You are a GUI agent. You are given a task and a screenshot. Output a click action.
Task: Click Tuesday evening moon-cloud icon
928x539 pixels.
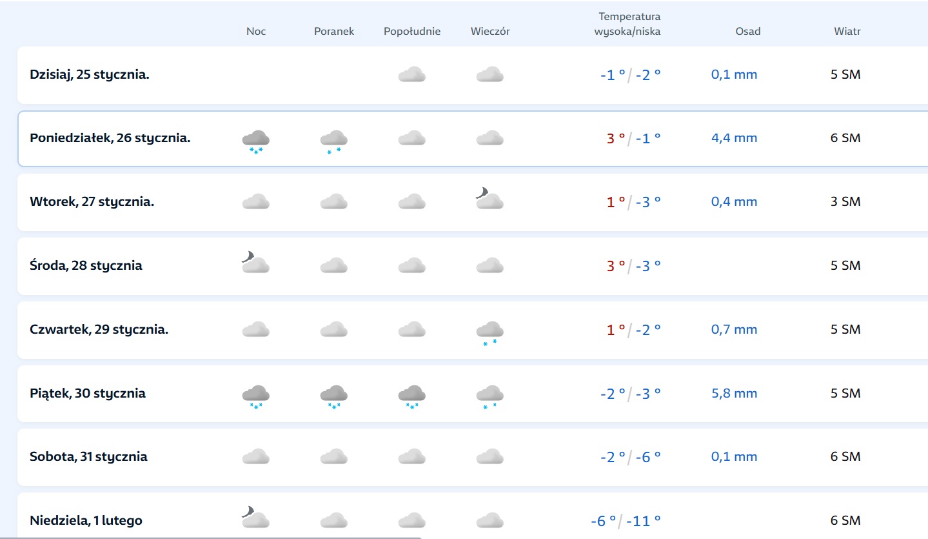pos(489,199)
